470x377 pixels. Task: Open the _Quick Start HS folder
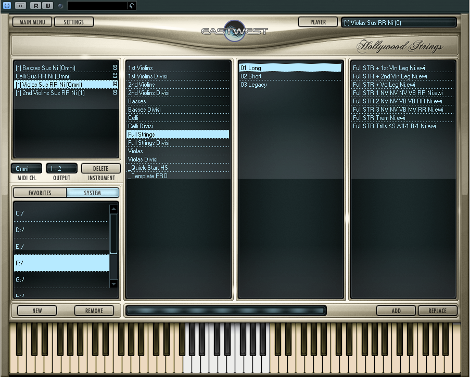(178, 168)
